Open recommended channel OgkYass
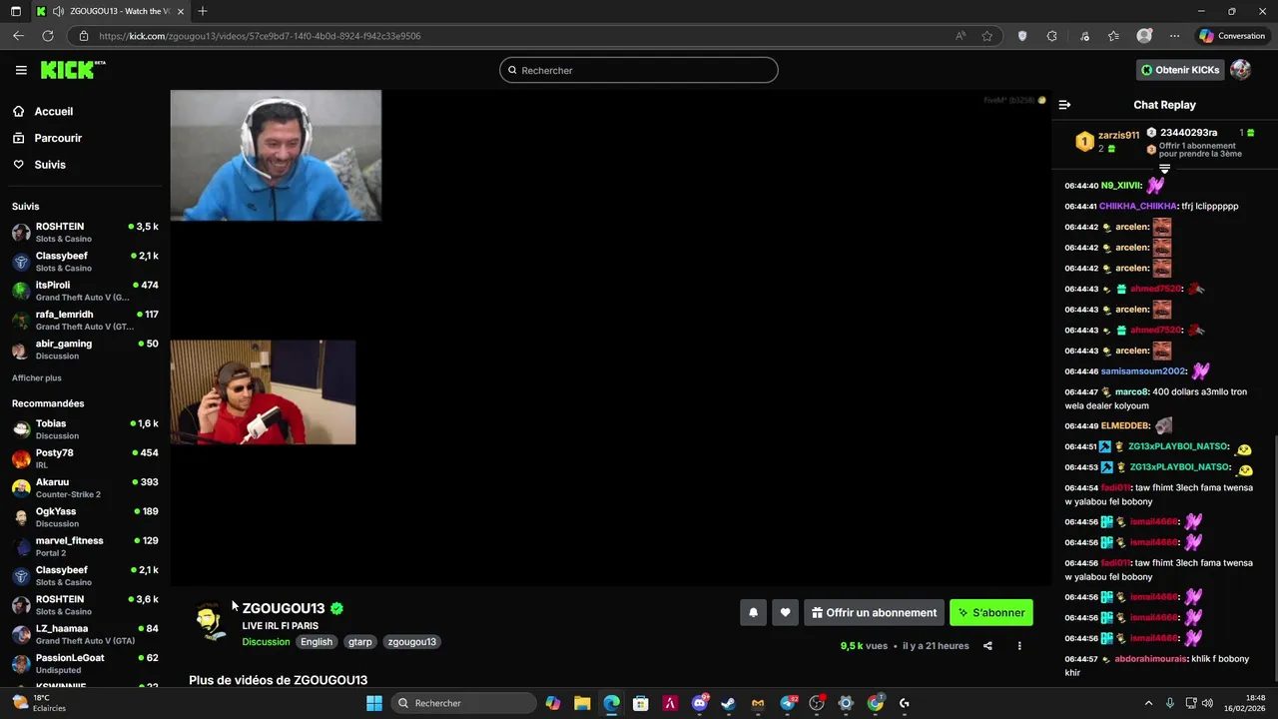1278x719 pixels. point(85,517)
